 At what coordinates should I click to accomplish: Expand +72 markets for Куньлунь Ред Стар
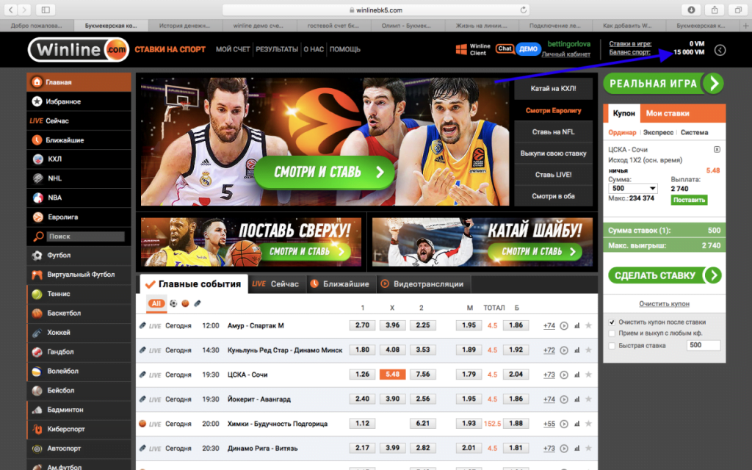549,350
